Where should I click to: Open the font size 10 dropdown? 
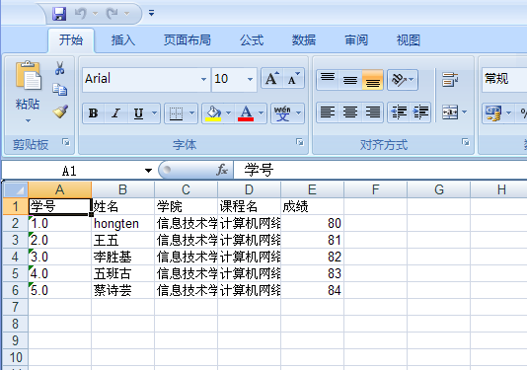click(x=250, y=79)
